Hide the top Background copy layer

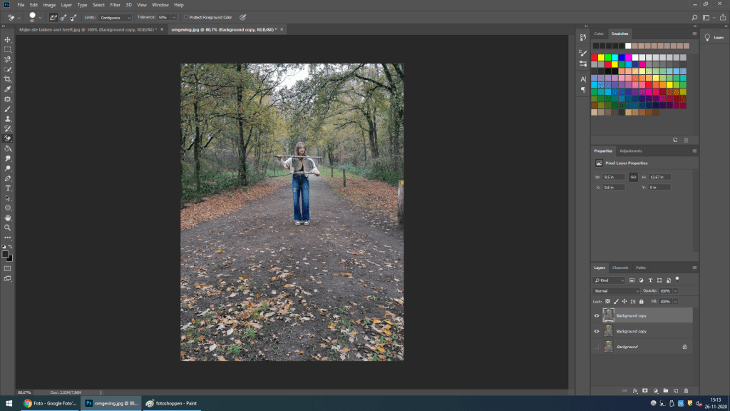(x=597, y=315)
